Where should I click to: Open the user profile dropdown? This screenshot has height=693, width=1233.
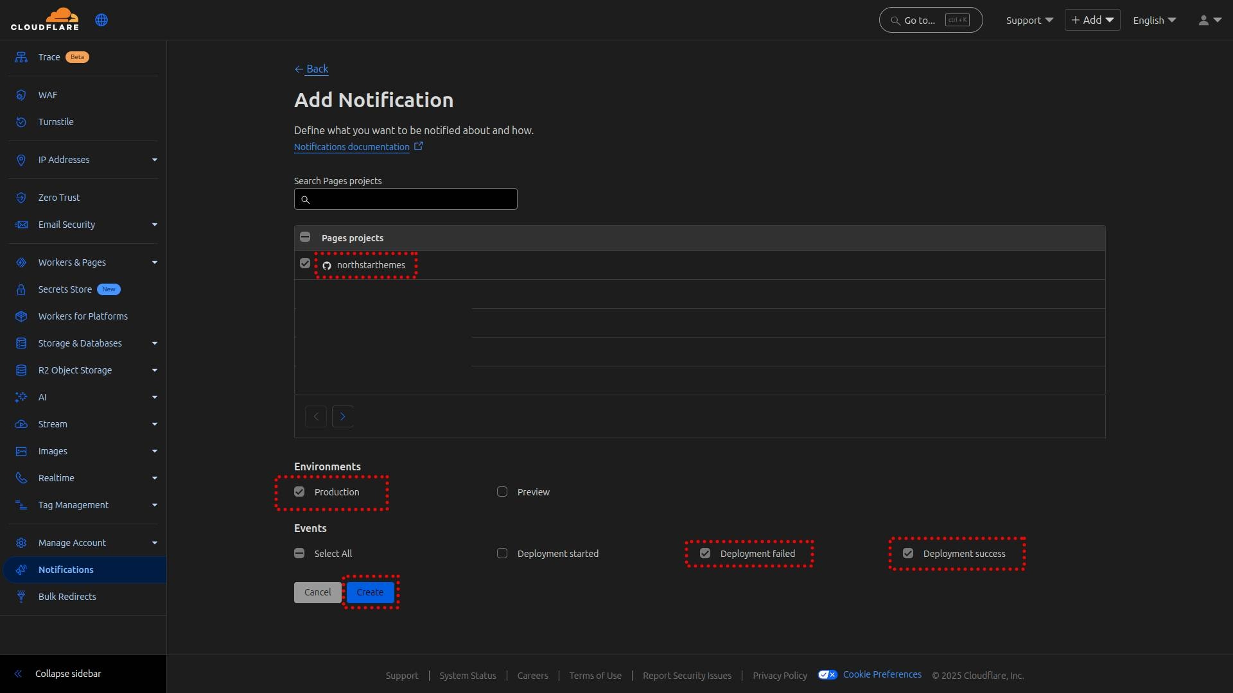pos(1210,20)
